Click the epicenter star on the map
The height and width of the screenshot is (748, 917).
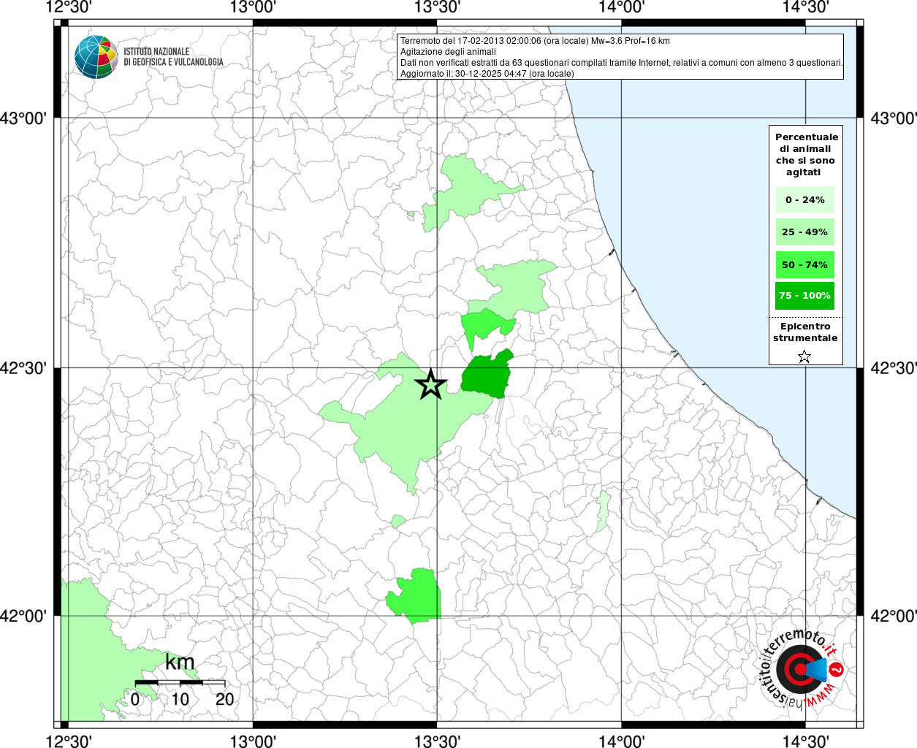point(431,384)
